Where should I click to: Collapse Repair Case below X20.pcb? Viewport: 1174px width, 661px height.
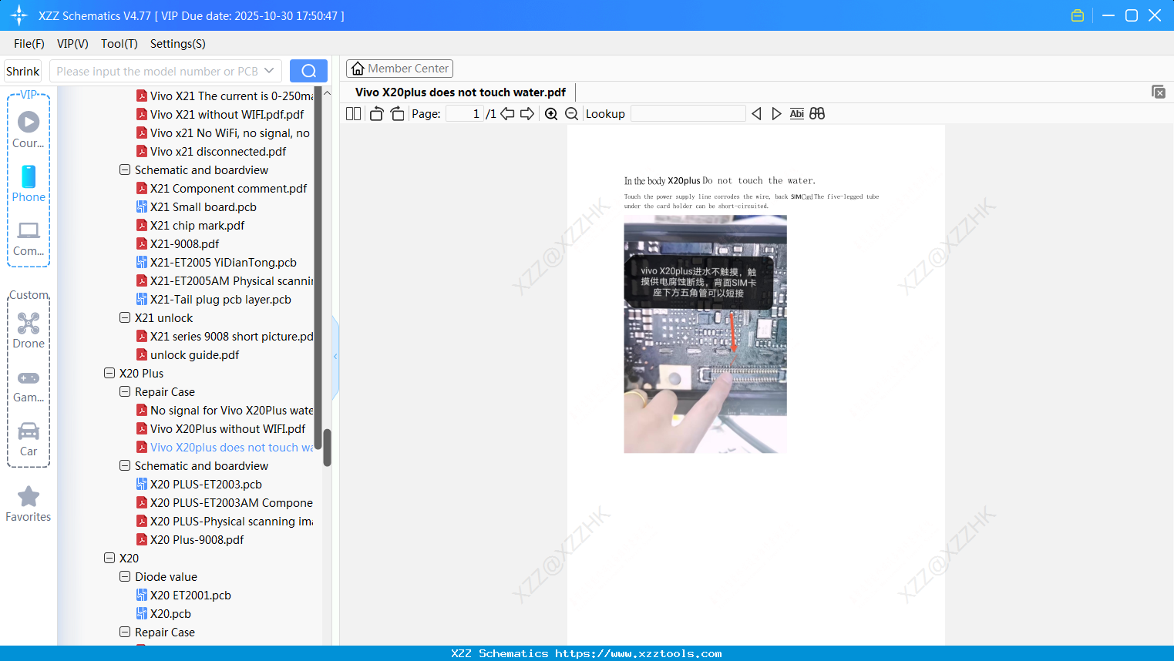pos(125,632)
